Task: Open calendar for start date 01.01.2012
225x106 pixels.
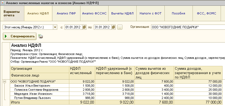Action: [x=84, y=27]
